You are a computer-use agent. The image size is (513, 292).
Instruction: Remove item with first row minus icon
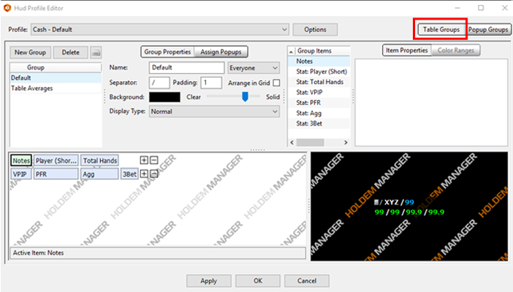154,160
